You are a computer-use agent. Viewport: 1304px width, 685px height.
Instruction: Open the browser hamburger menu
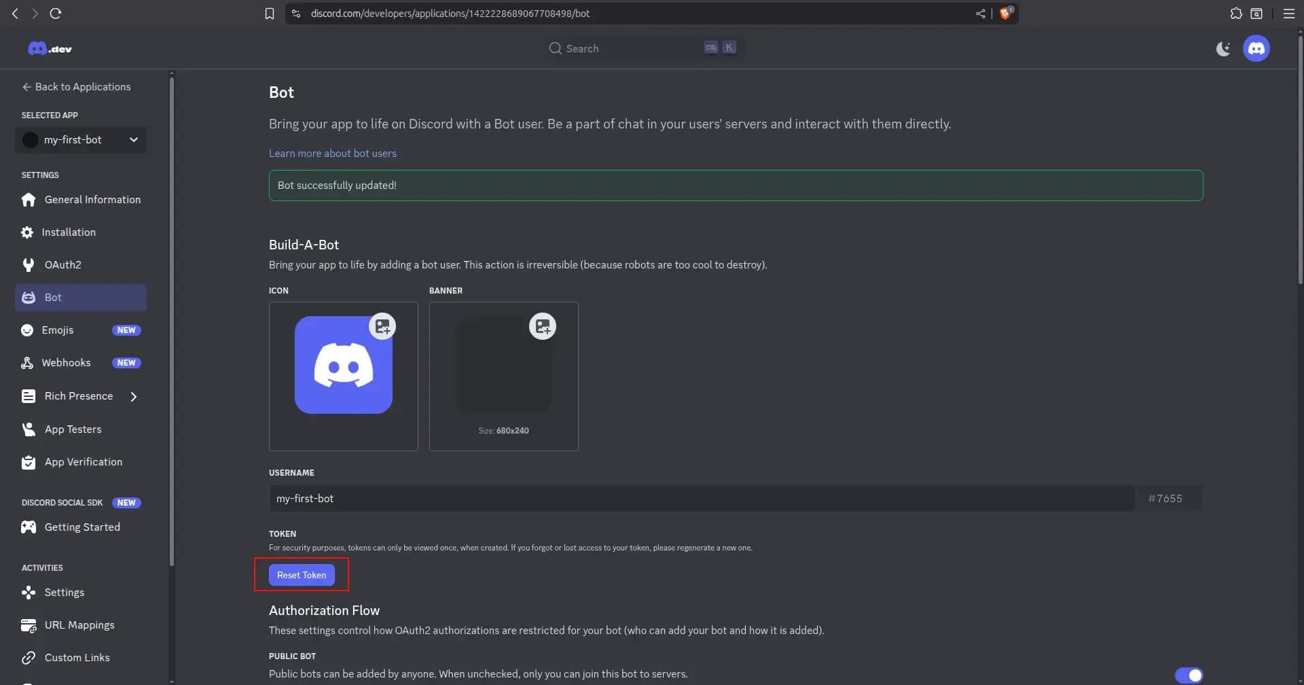click(x=1288, y=14)
